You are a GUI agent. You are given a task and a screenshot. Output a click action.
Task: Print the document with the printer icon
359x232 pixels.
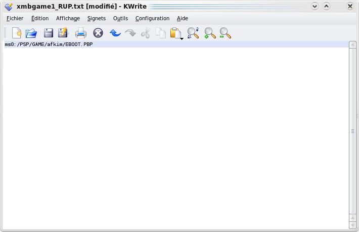pyautogui.click(x=80, y=33)
